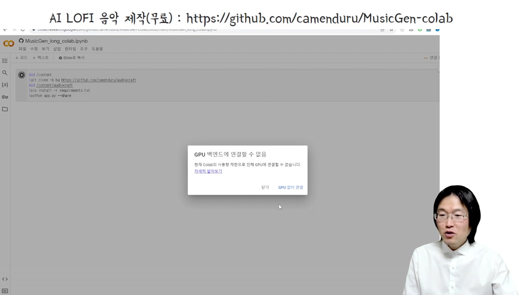
Task: Open the search magnifier in left sidebar
Action: [x=5, y=73]
